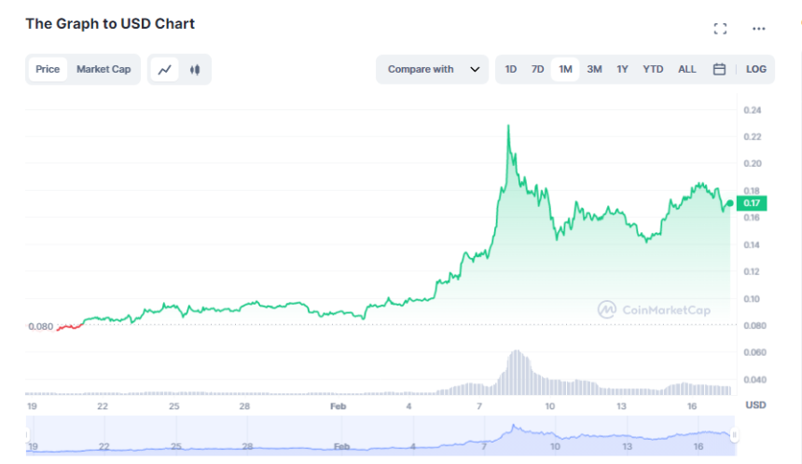This screenshot has height=464, width=802.
Task: Open the three-dot more options menu
Action: pos(758,29)
